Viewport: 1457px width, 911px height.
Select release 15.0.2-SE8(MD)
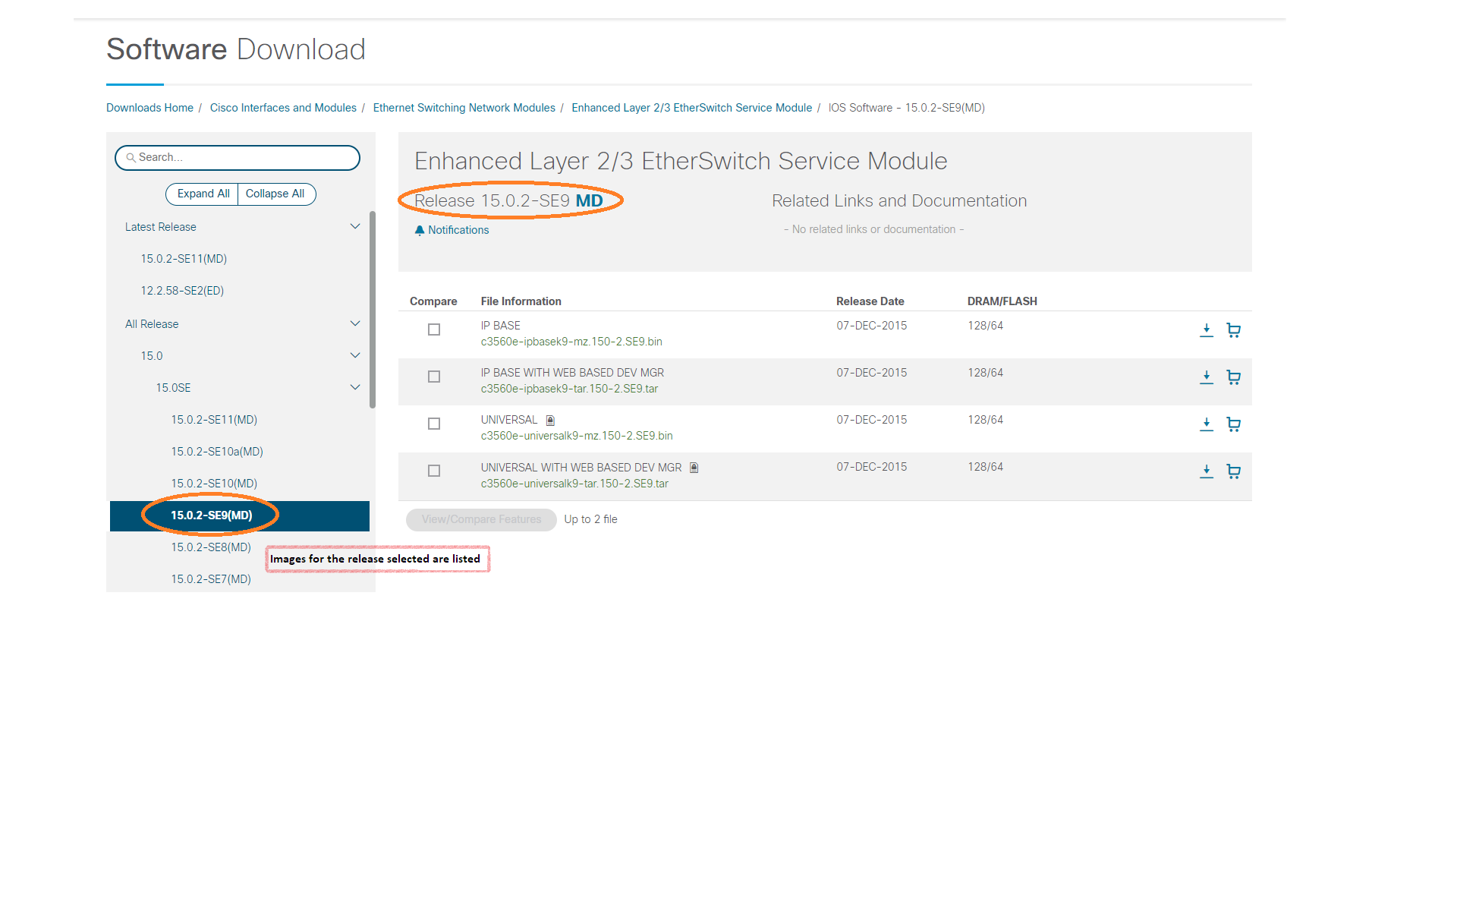211,547
